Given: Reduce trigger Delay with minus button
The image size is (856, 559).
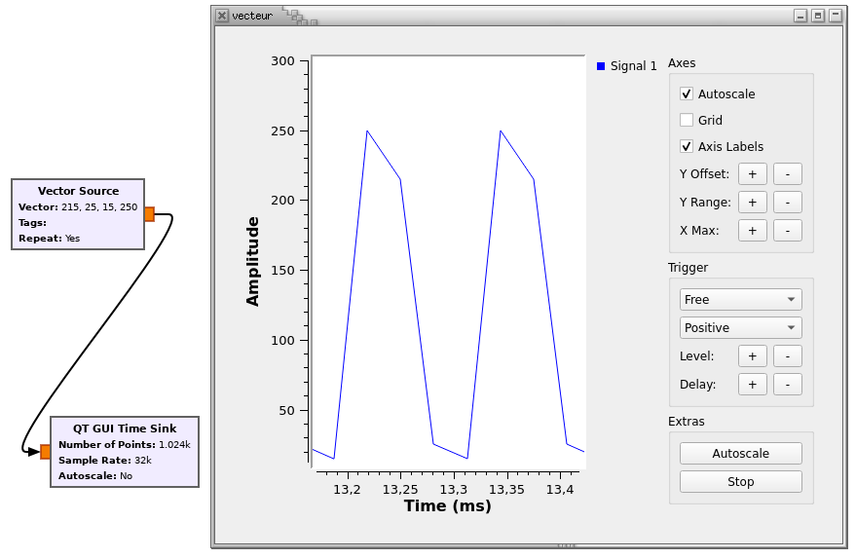Looking at the screenshot, I should (787, 385).
